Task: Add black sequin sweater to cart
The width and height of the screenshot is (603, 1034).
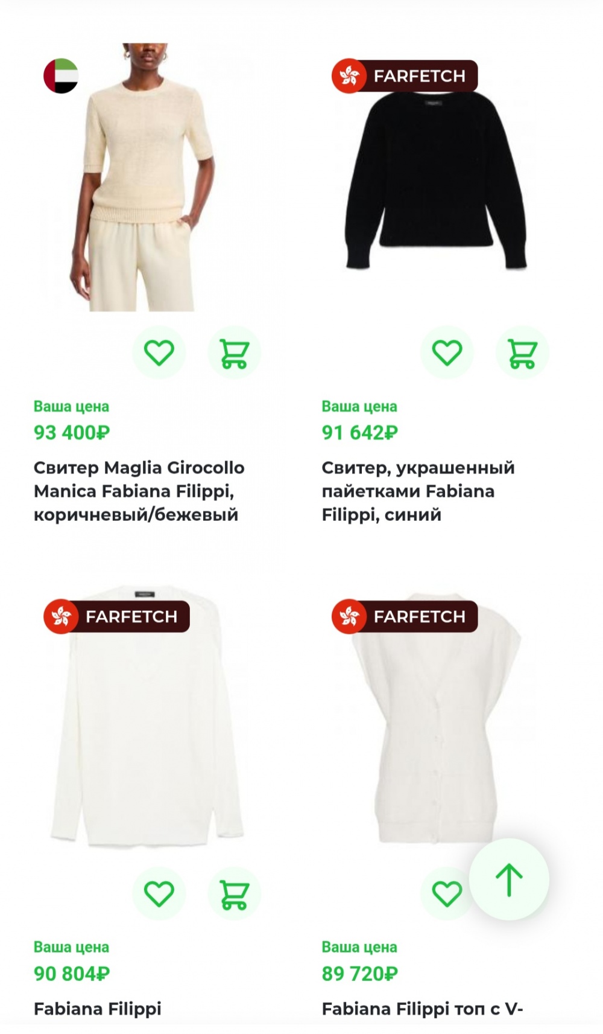Action: point(522,353)
